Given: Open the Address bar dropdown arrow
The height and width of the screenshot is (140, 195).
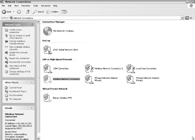Looking at the screenshot, I should pyautogui.click(x=182, y=18).
